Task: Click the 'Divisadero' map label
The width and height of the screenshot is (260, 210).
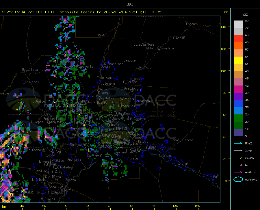Action: (x=141, y=101)
